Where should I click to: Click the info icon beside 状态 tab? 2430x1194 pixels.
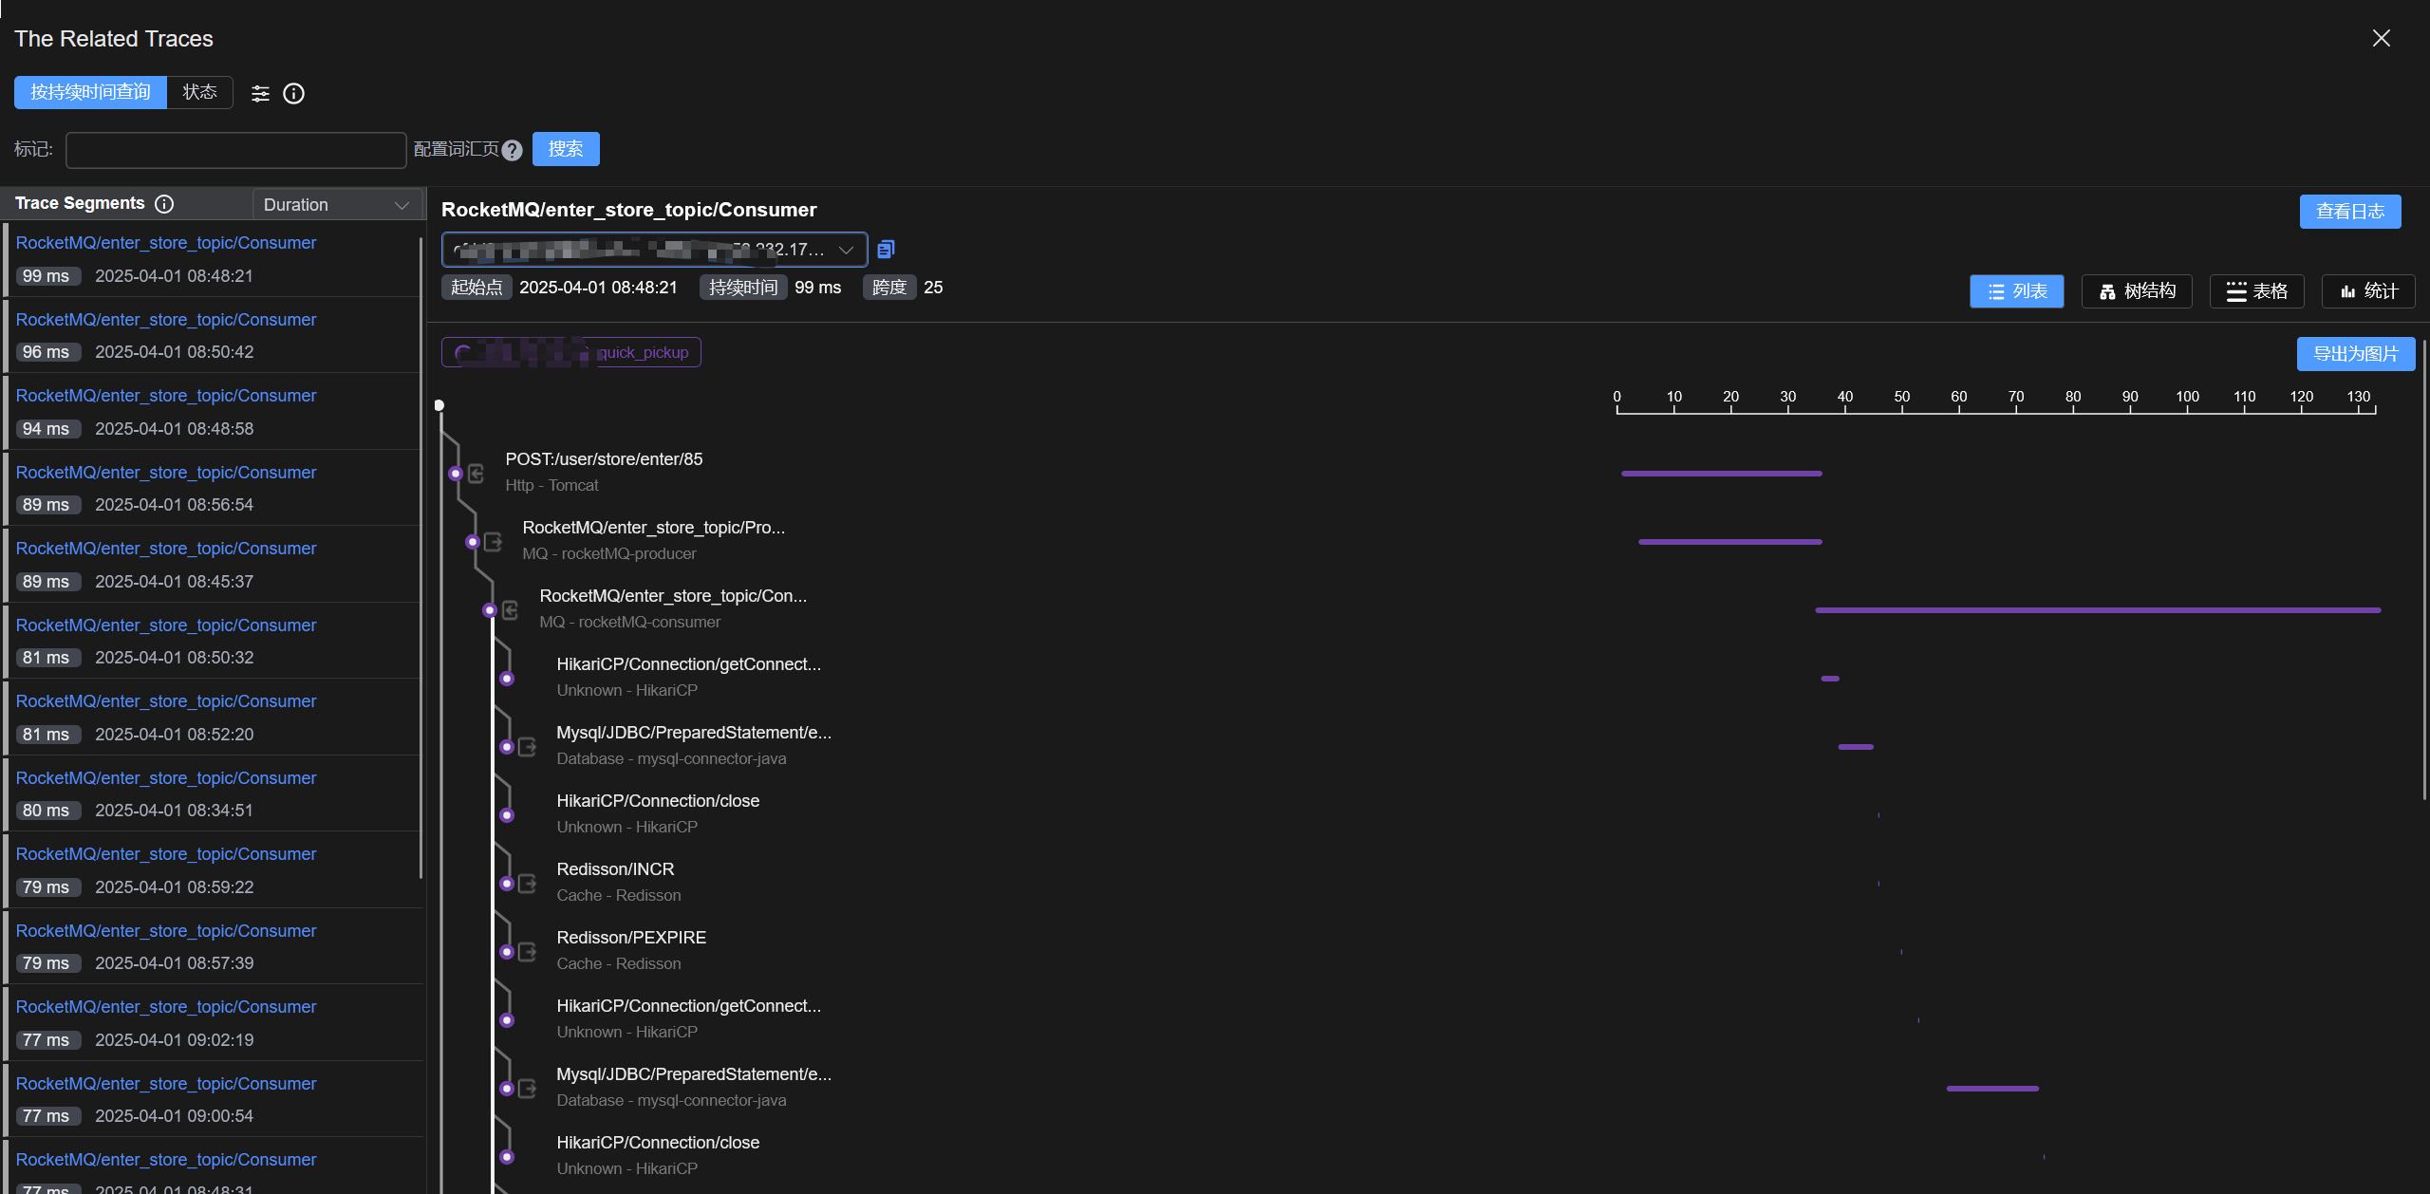tap(294, 93)
